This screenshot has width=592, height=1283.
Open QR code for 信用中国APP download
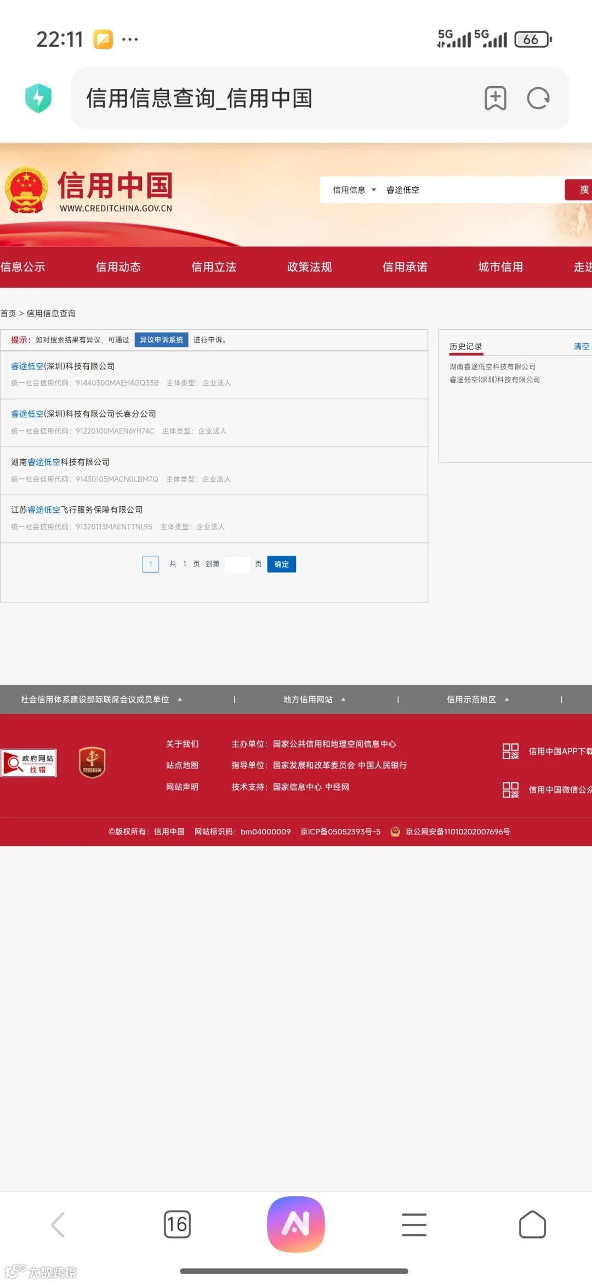pos(510,751)
